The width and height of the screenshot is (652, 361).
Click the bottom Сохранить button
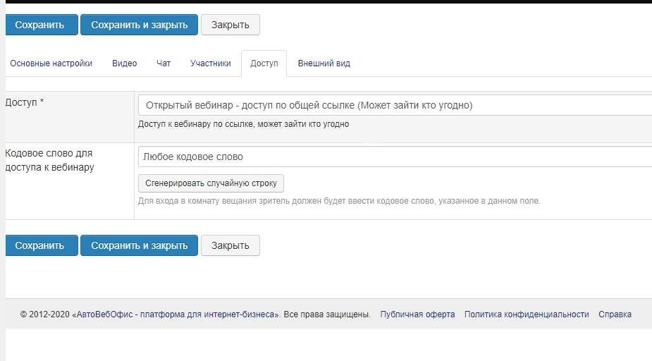40,245
